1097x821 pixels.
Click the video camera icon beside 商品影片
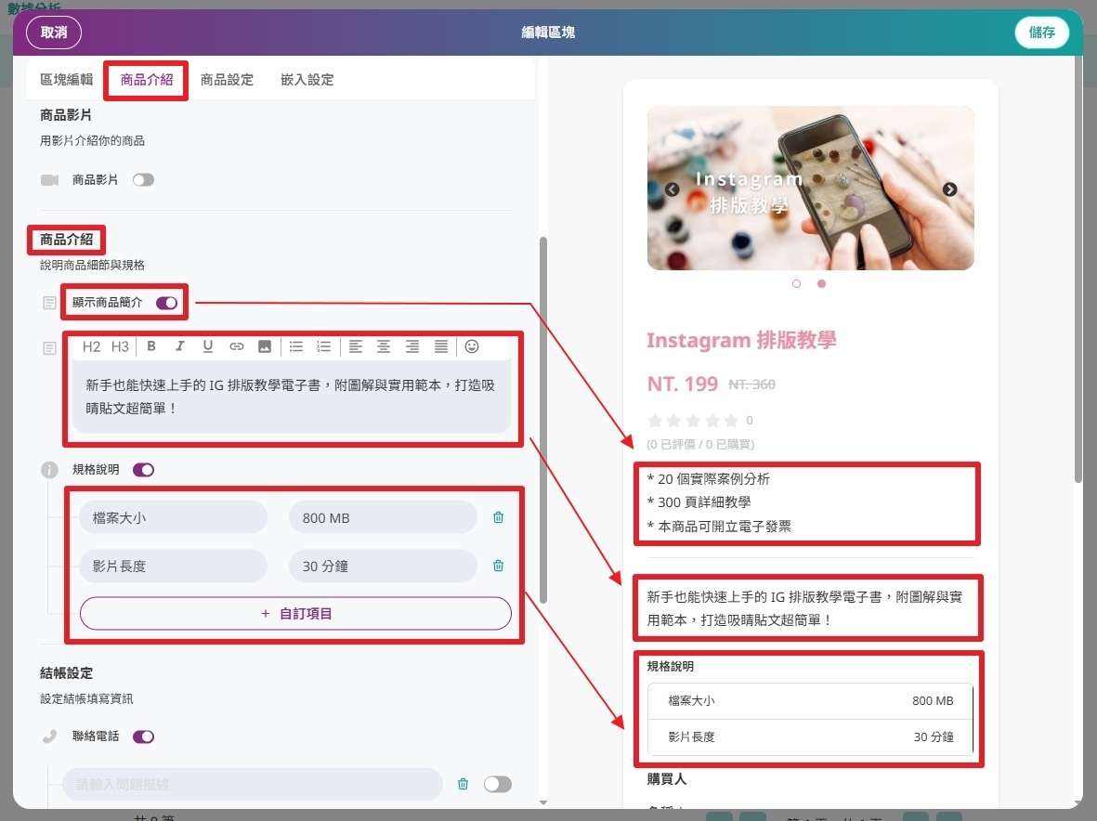click(49, 180)
